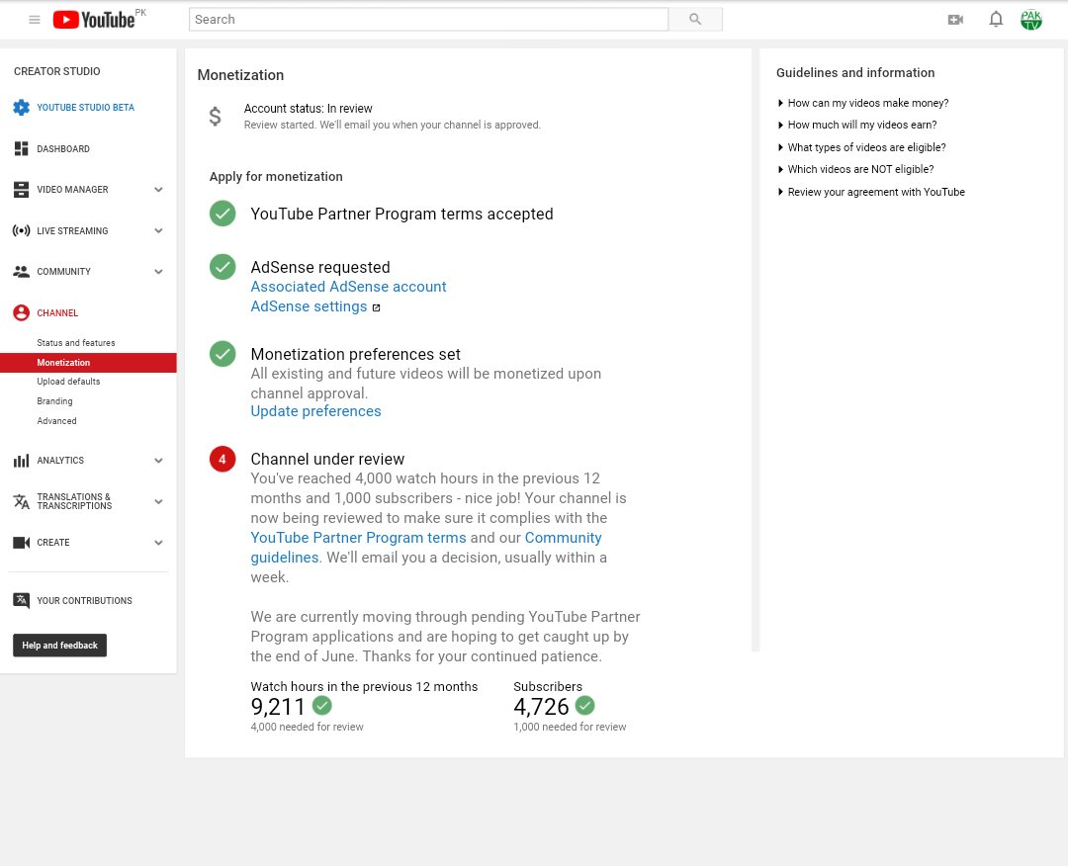
Task: Click the Analytics bar chart icon
Action: tap(21, 461)
